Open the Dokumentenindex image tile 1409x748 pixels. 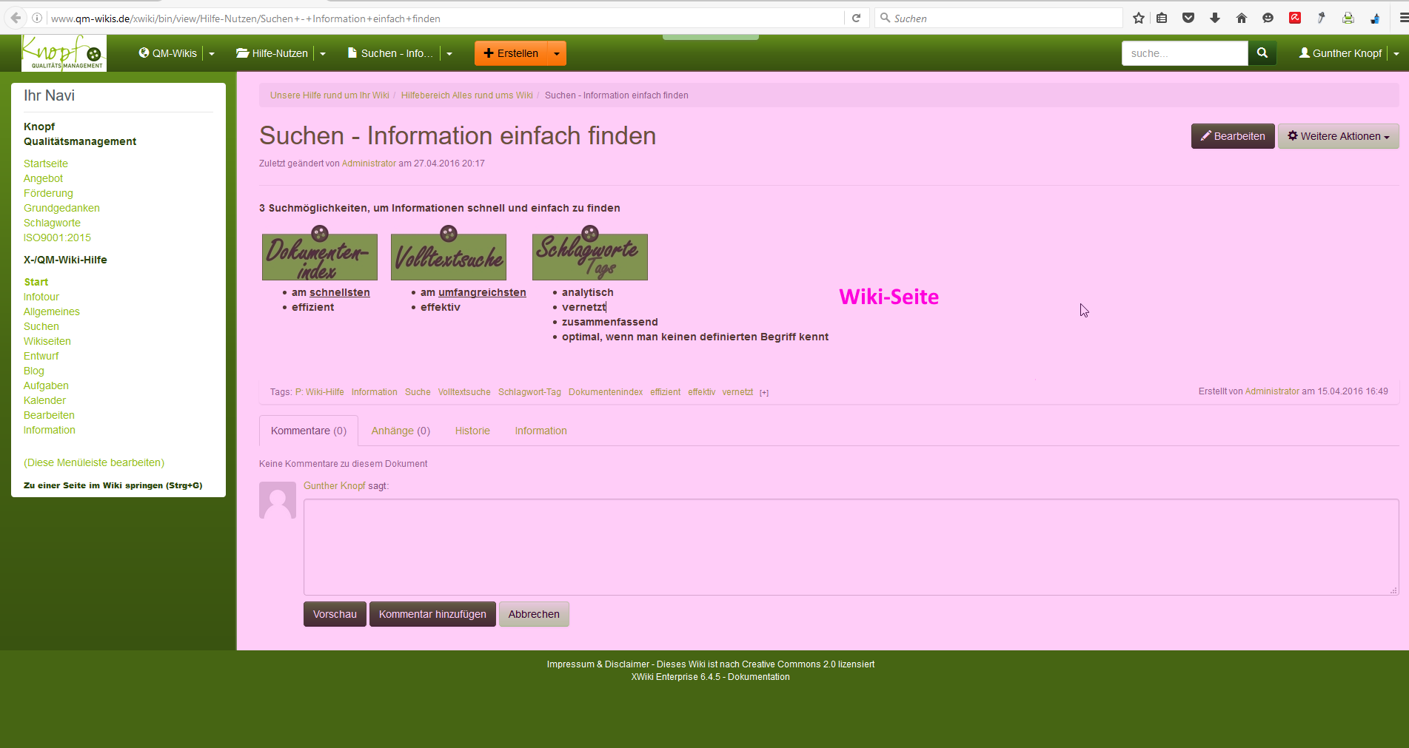[x=320, y=256]
